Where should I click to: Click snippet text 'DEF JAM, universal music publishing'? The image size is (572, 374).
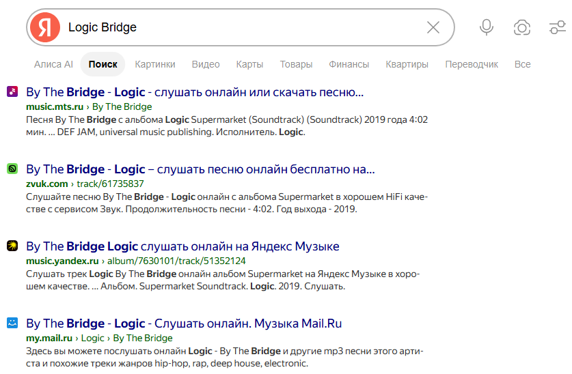pyautogui.click(x=135, y=132)
